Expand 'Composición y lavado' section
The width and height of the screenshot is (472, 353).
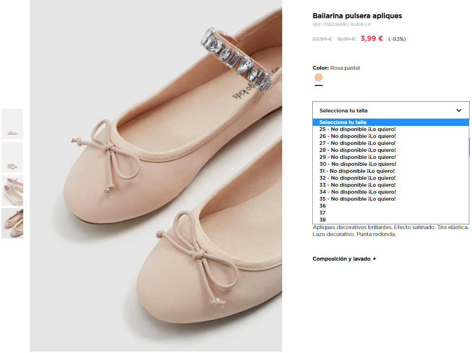344,259
